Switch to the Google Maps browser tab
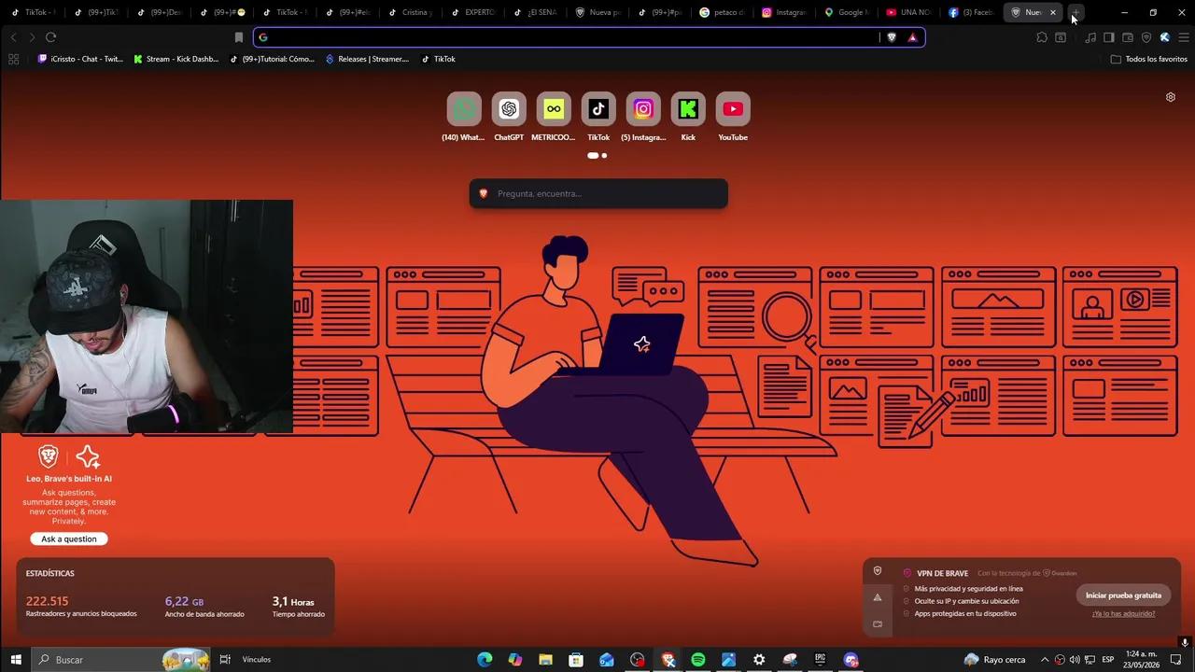1195x672 pixels. (847, 12)
